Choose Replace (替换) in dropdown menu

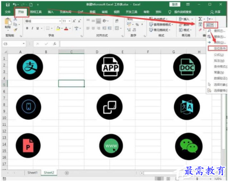[x=217, y=37]
